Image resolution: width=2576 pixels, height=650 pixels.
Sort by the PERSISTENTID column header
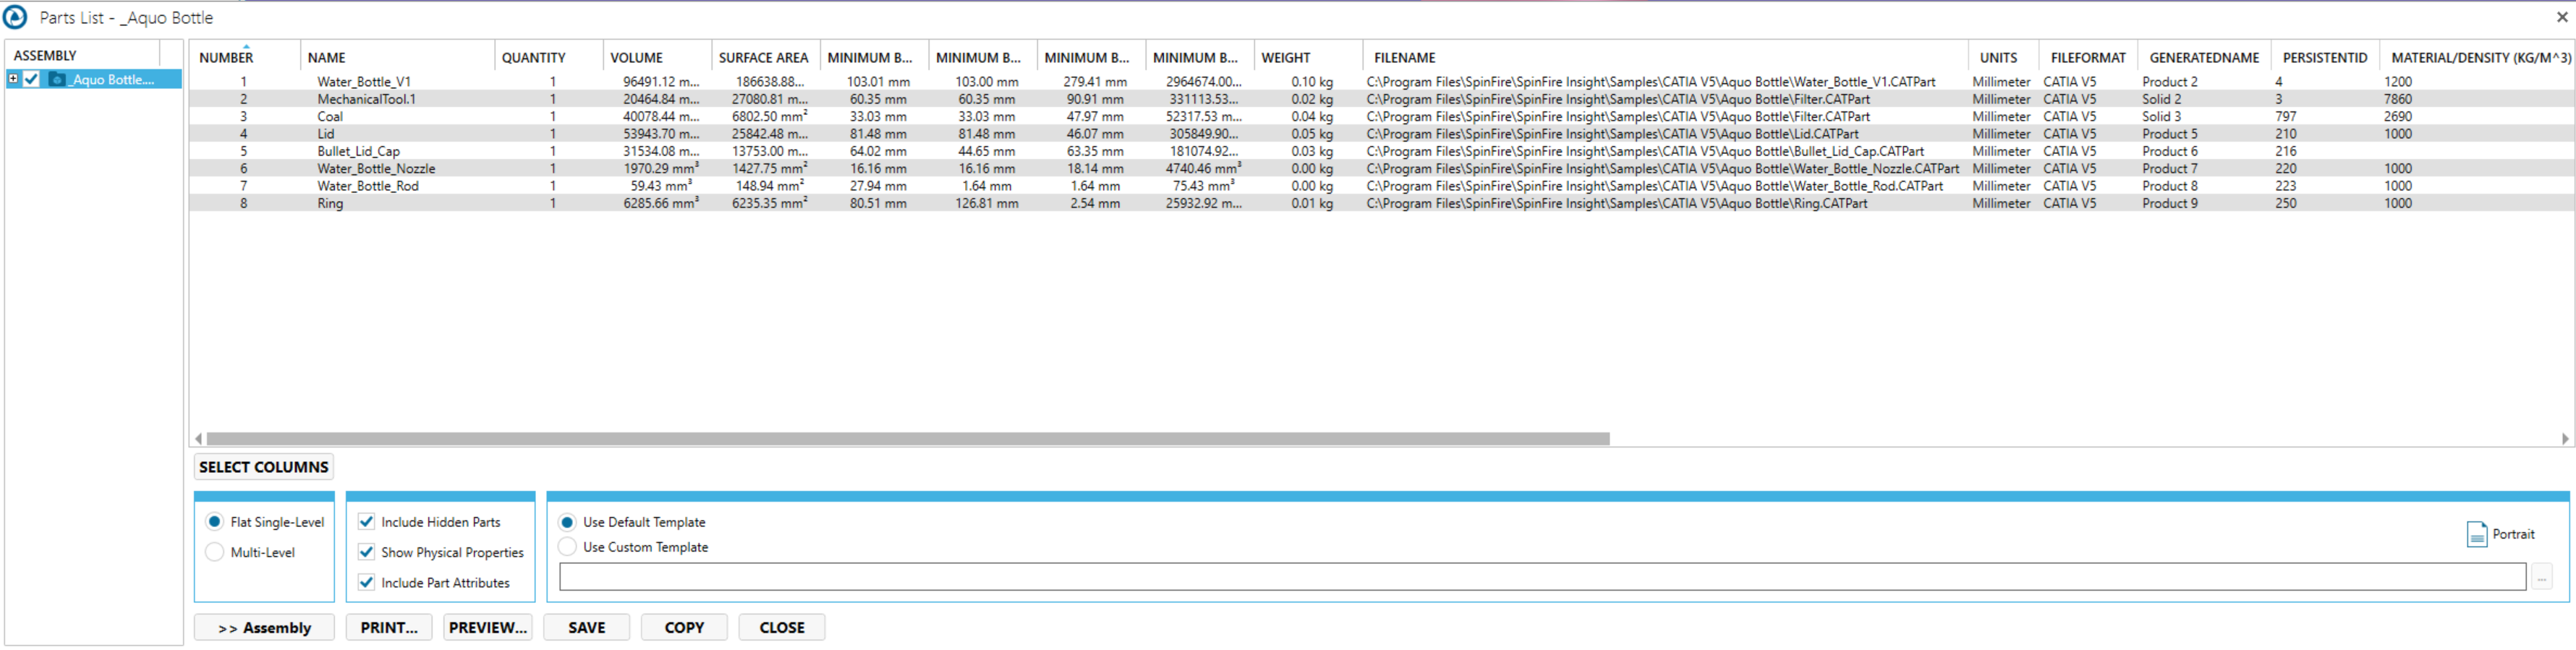pos(2324,58)
